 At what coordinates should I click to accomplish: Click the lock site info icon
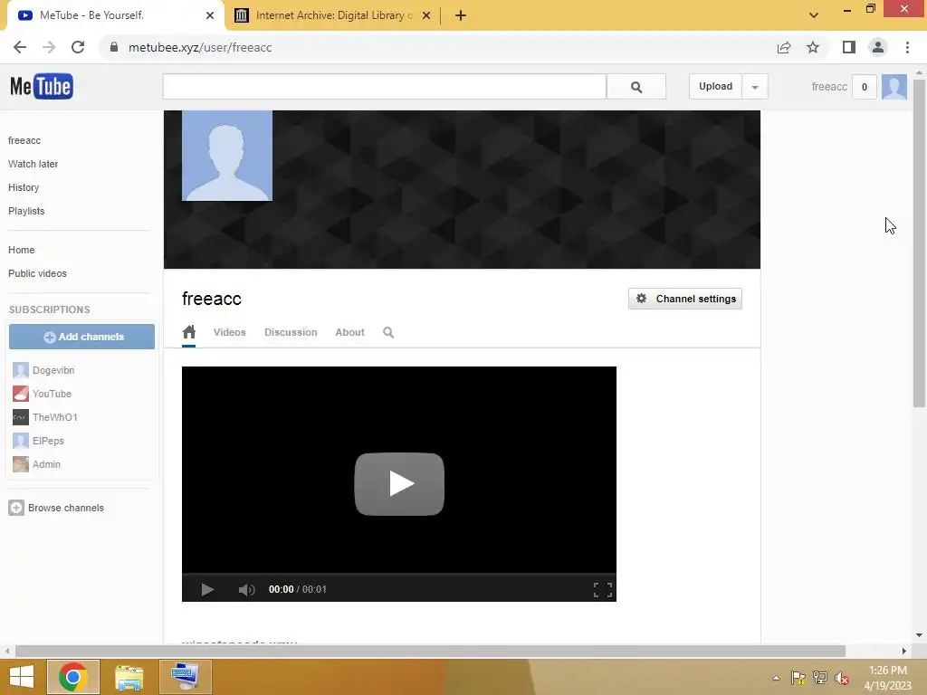(x=113, y=47)
